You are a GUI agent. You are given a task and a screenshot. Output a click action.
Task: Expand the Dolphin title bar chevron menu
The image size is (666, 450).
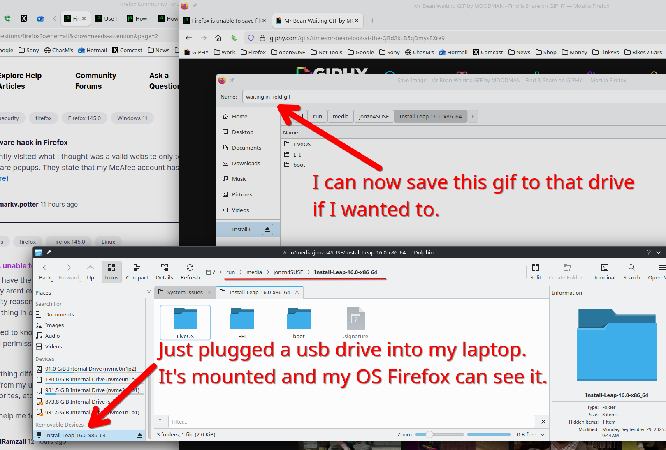pos(659,252)
